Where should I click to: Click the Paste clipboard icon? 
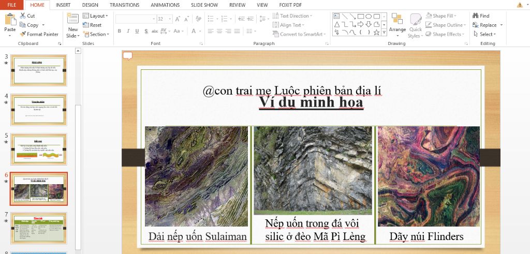[10, 20]
